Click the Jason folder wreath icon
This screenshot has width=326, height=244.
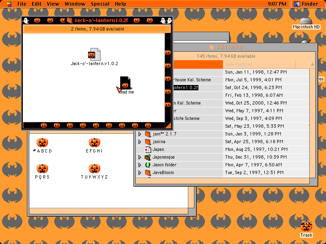pyautogui.click(x=148, y=165)
